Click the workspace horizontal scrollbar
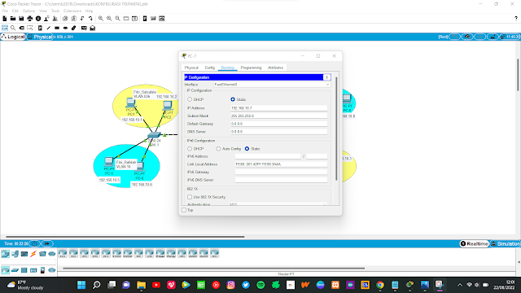 click(x=125, y=237)
